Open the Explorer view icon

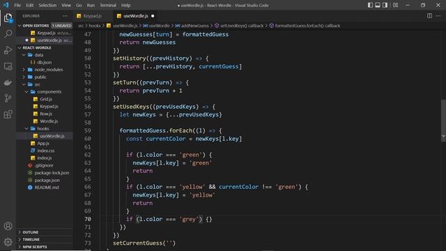pos(8,17)
